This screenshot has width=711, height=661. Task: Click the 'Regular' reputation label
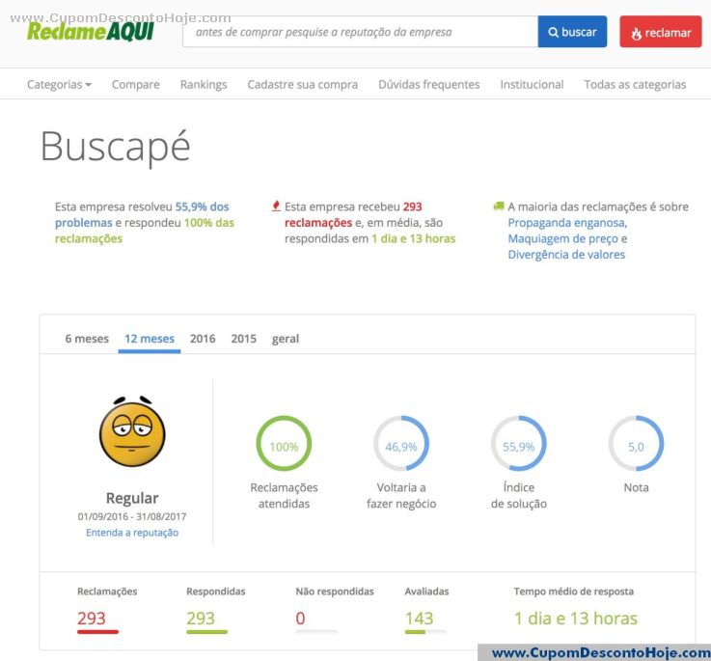coord(132,498)
